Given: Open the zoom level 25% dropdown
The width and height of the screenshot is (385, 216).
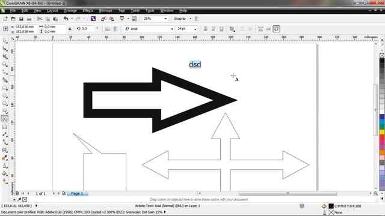Looking at the screenshot, I should coord(165,19).
